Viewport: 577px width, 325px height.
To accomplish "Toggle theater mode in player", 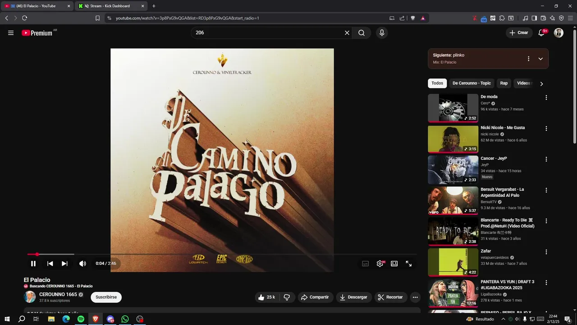I will click(394, 264).
